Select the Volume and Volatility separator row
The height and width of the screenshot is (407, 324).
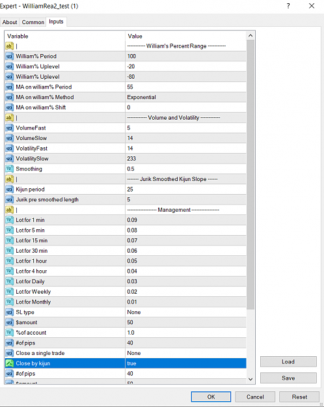coord(126,118)
